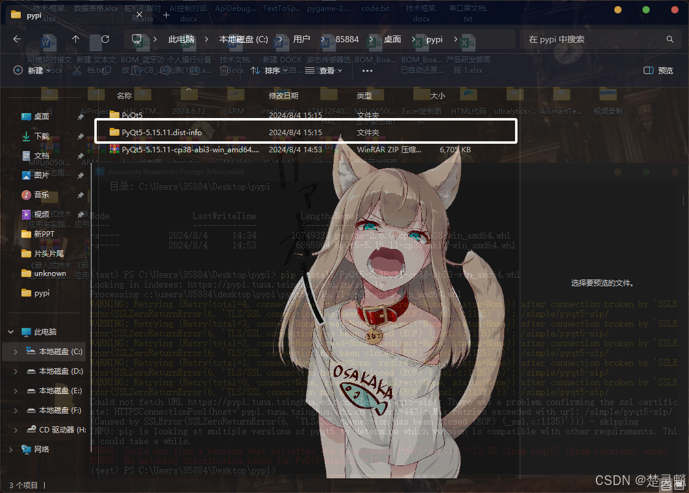The height and width of the screenshot is (493, 689).
Task: Select the pypi tab title
Action: [x=34, y=15]
